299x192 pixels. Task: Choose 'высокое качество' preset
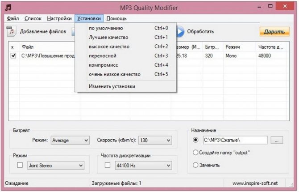point(126,47)
